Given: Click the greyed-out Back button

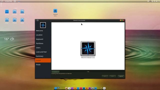Looking at the screenshot, I should 105,76.
